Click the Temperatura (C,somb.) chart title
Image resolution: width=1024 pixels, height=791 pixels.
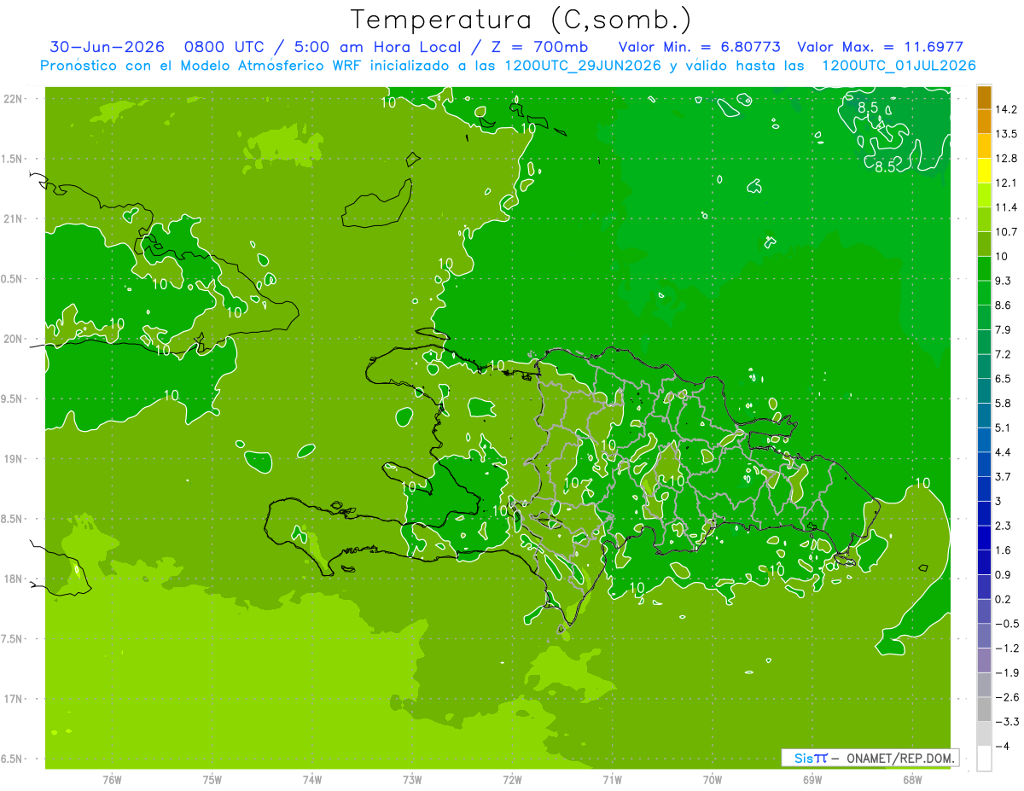tap(521, 20)
